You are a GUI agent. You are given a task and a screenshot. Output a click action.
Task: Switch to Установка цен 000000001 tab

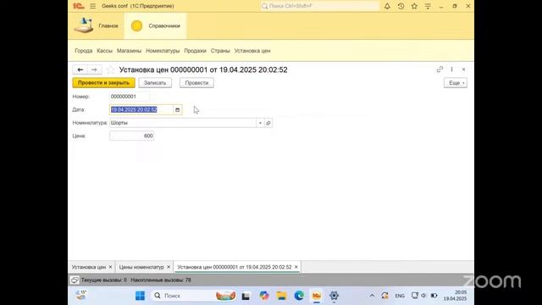click(x=235, y=267)
